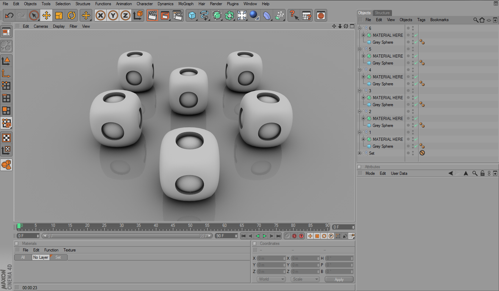Screen dimensions: 499x291
Task: Select the No Layer materials filter
Action: [x=41, y=257]
